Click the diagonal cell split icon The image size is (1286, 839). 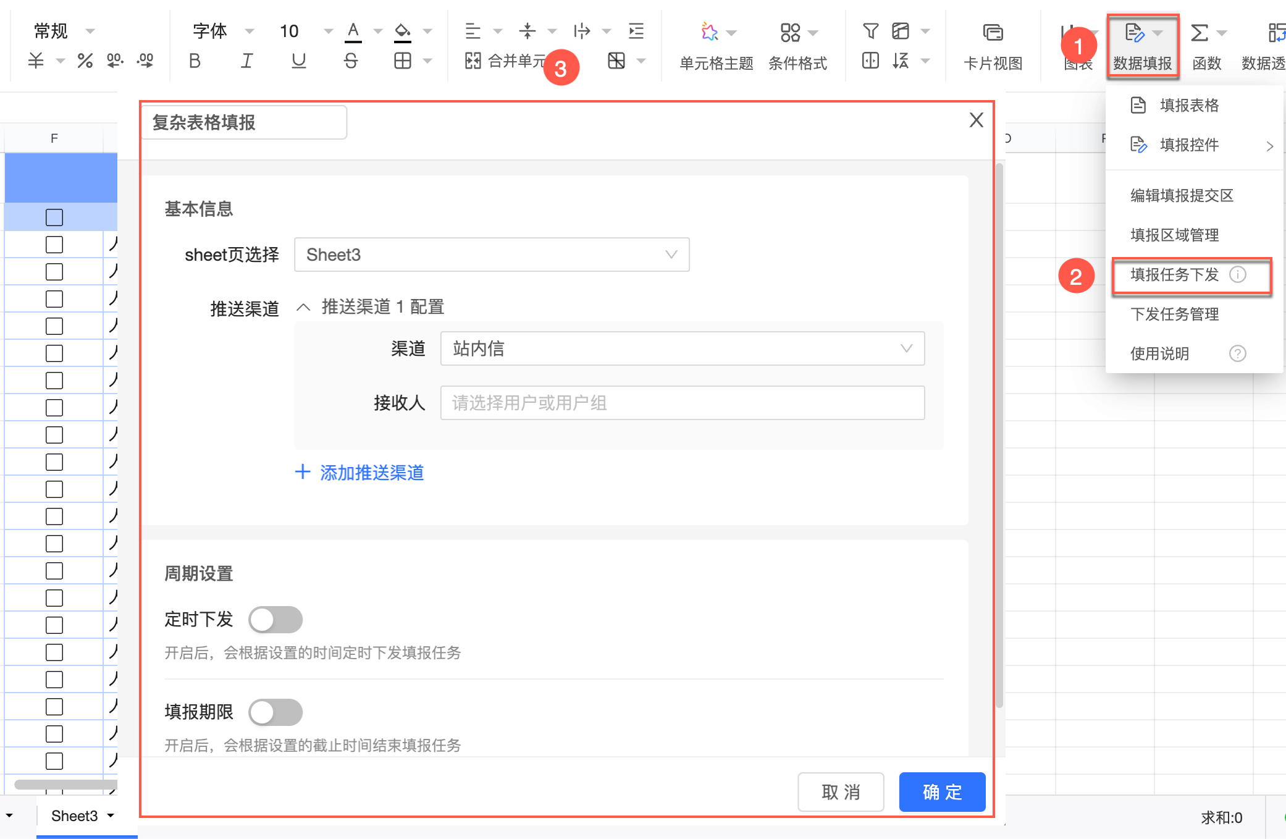pyautogui.click(x=616, y=61)
